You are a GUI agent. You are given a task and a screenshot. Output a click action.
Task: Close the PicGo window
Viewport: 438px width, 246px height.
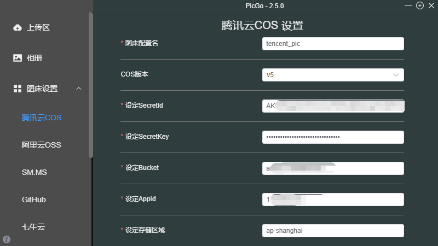coord(431,5)
